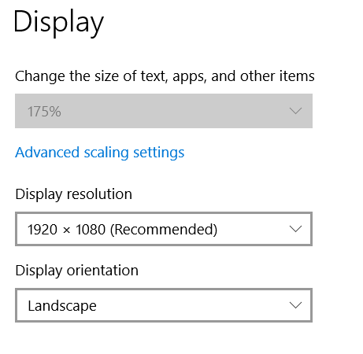Expand the chevron on the 175% scale box

pyautogui.click(x=295, y=111)
